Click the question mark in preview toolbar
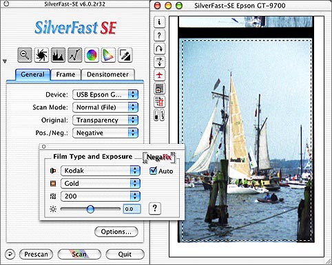 tap(159, 35)
